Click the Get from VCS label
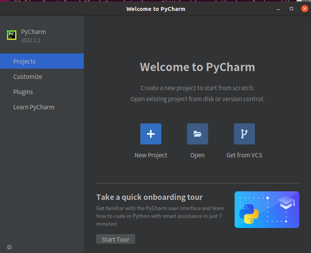311x253 pixels. tap(244, 155)
